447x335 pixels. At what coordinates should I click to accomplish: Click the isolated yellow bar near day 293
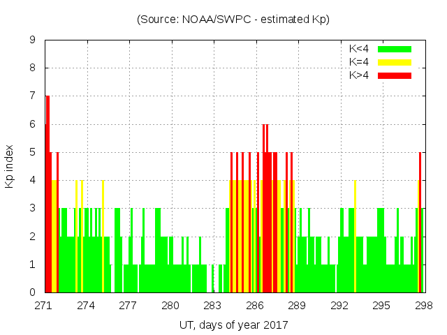355,237
